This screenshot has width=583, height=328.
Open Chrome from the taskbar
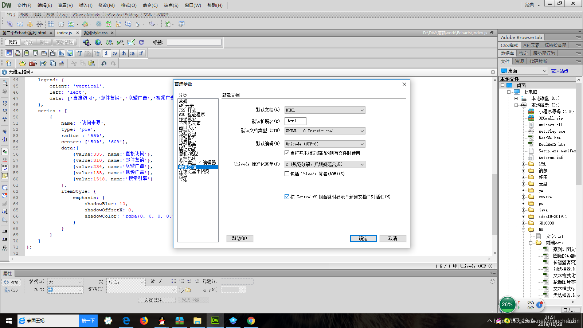coord(251,321)
